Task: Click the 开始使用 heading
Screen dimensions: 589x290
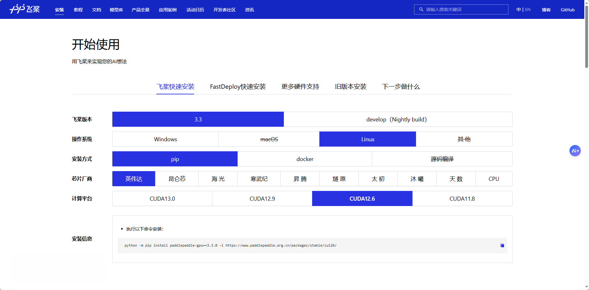Action: [x=96, y=44]
